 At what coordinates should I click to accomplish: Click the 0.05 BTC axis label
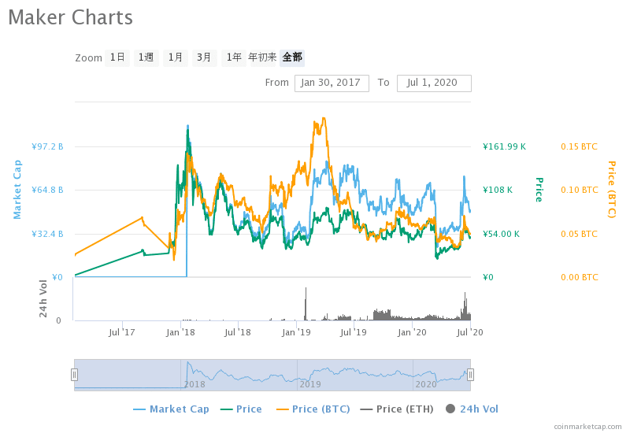580,234
